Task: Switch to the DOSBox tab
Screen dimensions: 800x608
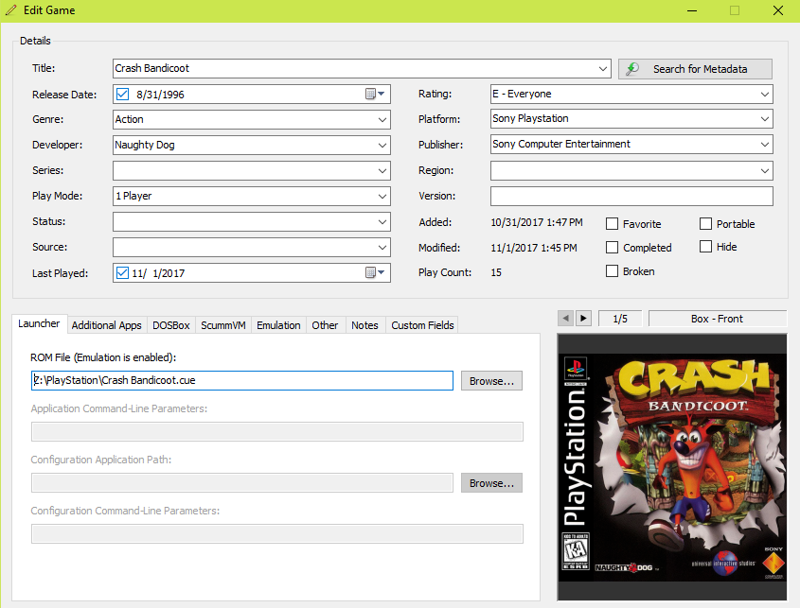Action: 171,325
